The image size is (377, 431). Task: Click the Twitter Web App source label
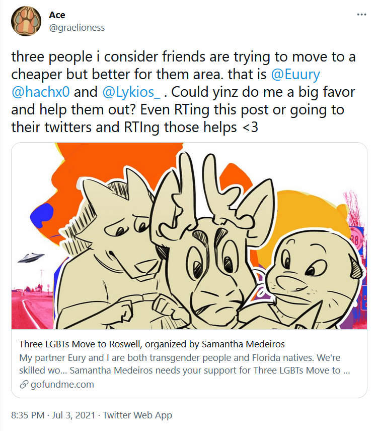pos(137,415)
